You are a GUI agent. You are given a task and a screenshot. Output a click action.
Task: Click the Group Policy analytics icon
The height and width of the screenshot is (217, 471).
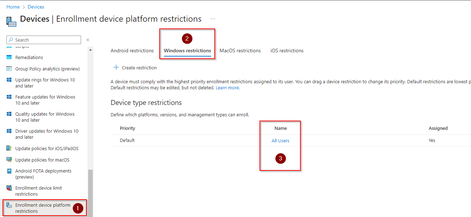point(9,69)
